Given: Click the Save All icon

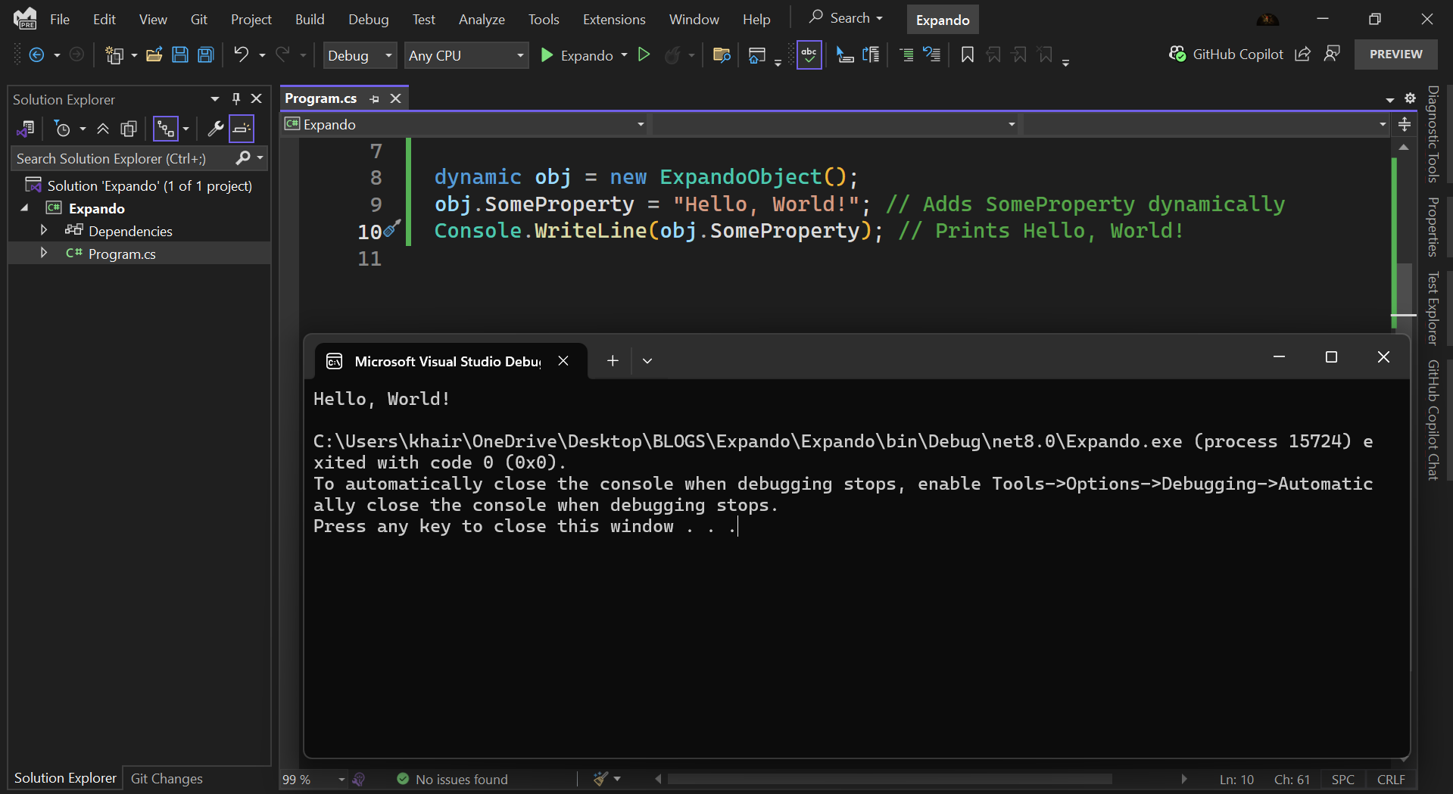Looking at the screenshot, I should coord(205,54).
